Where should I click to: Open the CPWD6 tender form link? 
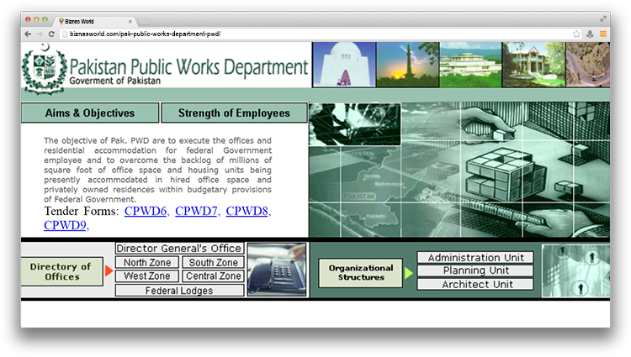click(146, 211)
